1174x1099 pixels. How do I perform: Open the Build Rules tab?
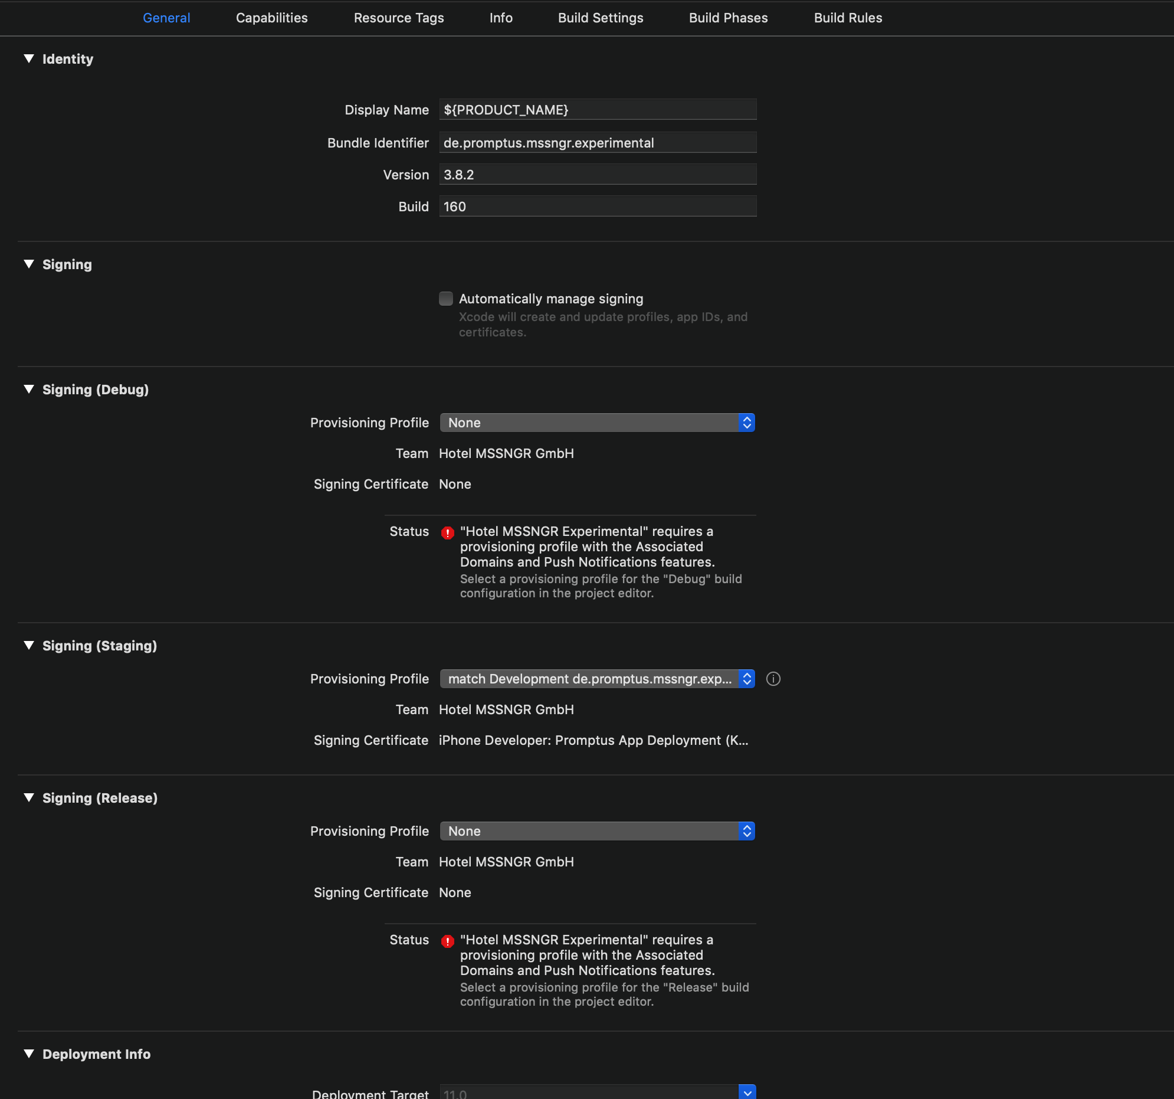(x=848, y=18)
